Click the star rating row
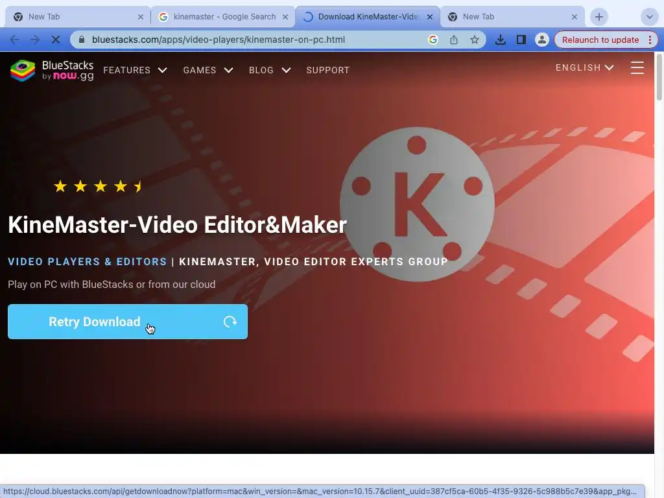This screenshot has width=664, height=498. tap(99, 186)
